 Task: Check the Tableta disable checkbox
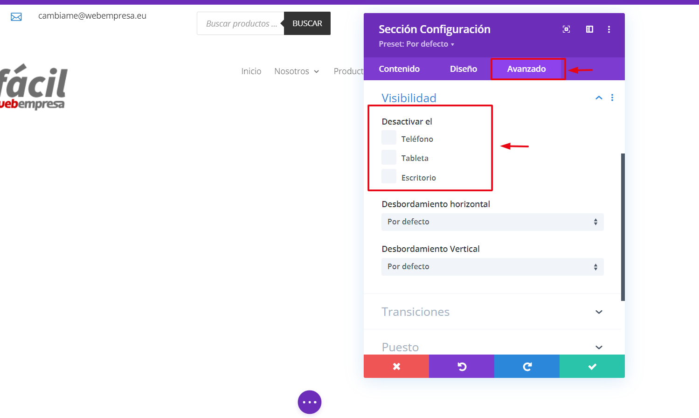(x=389, y=157)
